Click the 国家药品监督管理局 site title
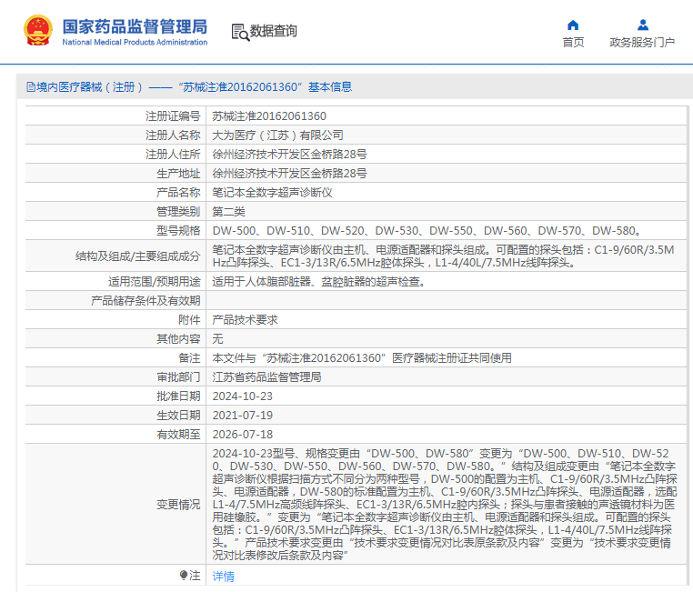Screen dimensions: 693x592 [x=135, y=25]
